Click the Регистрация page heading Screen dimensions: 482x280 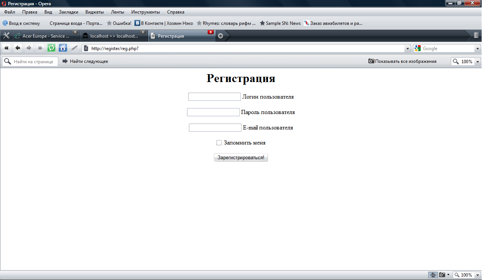pos(241,78)
